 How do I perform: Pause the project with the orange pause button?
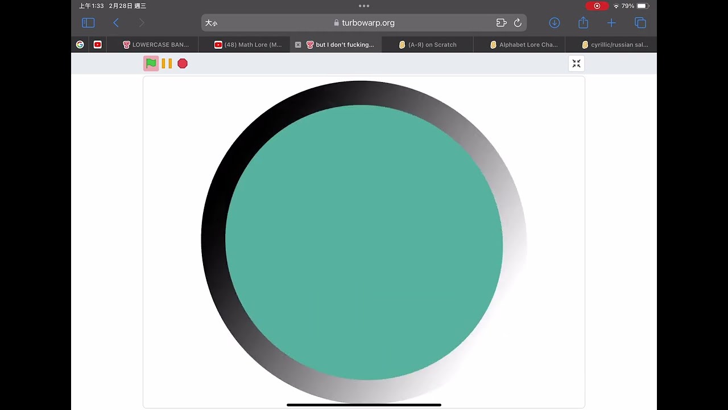[x=167, y=63]
